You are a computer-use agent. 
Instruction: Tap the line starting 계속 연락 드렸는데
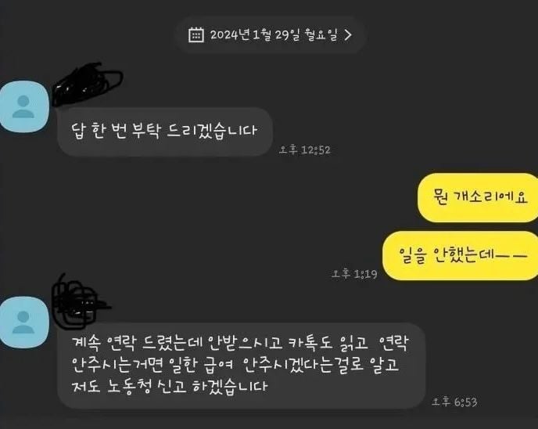pos(240,343)
